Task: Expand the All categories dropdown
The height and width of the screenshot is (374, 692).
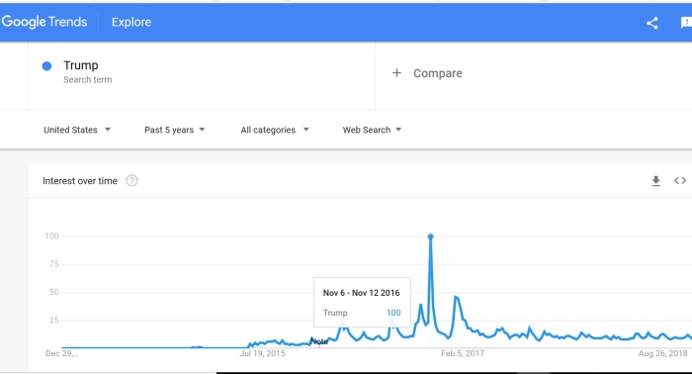Action: [275, 130]
